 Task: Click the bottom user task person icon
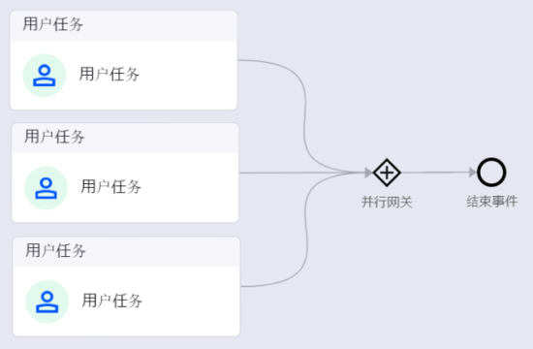pos(47,301)
